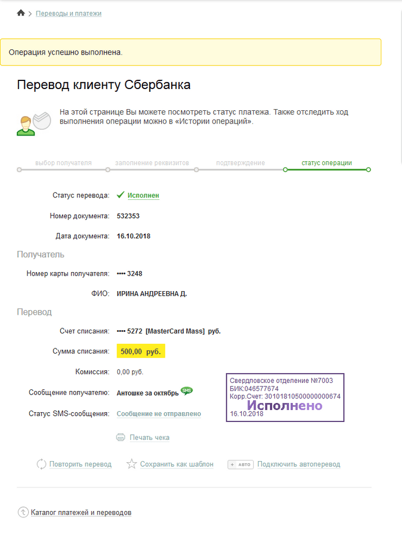
Task: Click the АВТО badge icon
Action: [x=240, y=464]
